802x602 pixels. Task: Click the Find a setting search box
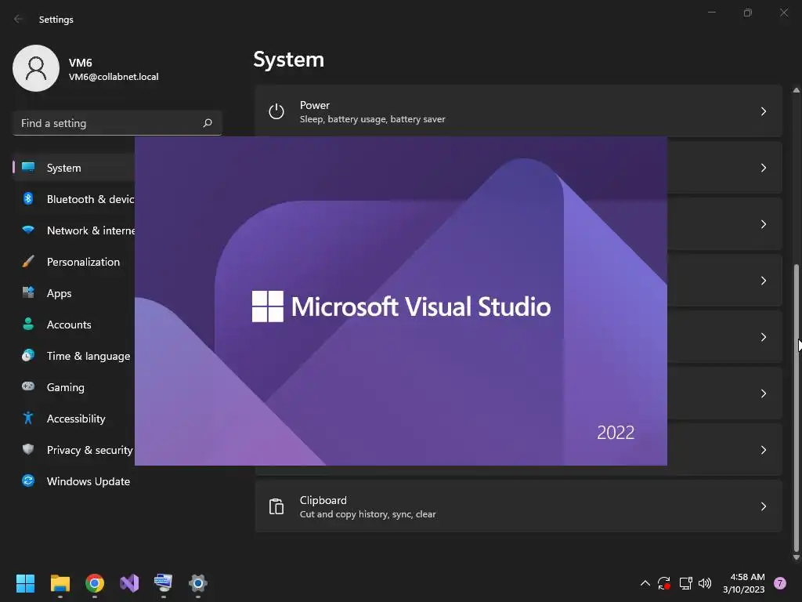[117, 123]
